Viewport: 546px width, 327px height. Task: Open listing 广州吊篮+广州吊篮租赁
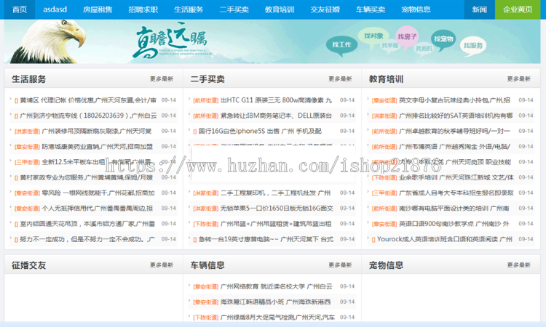(x=276, y=224)
